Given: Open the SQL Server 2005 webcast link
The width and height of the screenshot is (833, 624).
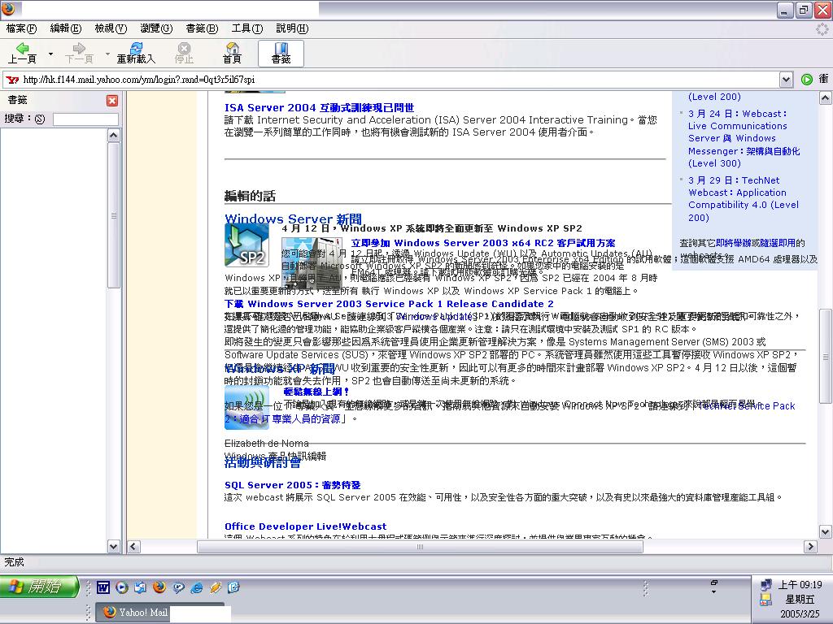Looking at the screenshot, I should [x=292, y=485].
